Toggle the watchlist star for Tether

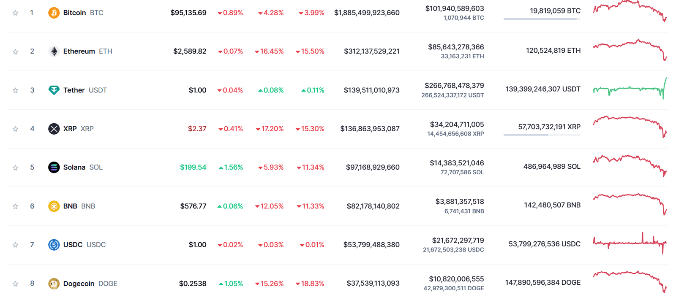pyautogui.click(x=16, y=90)
